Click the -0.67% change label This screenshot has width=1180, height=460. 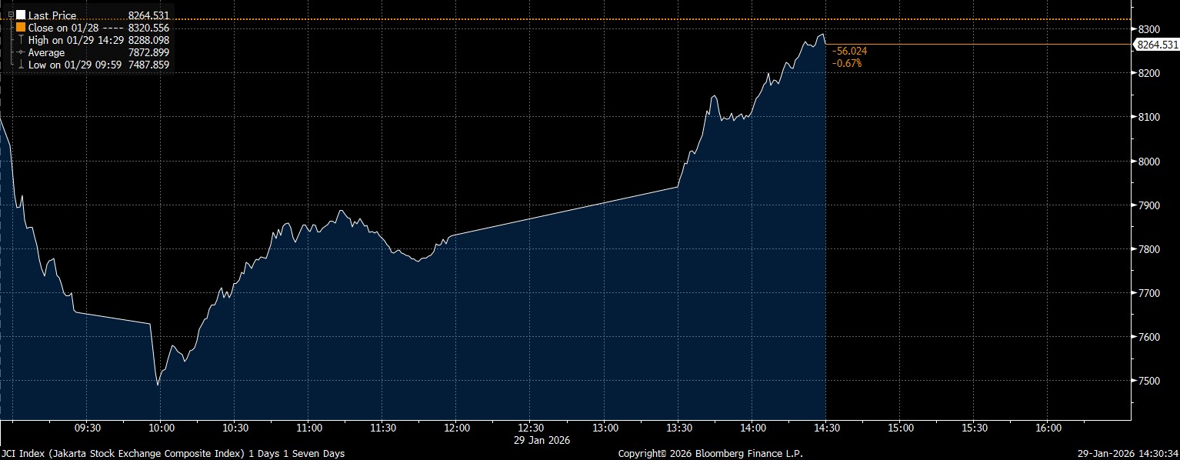(x=847, y=62)
